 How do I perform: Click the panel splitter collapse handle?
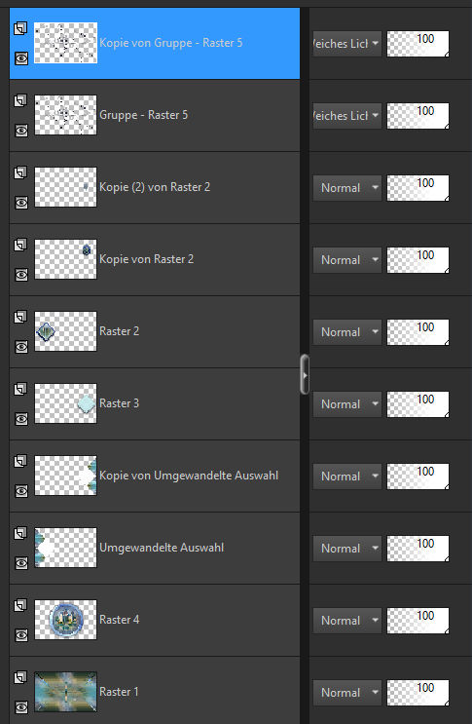coord(305,374)
